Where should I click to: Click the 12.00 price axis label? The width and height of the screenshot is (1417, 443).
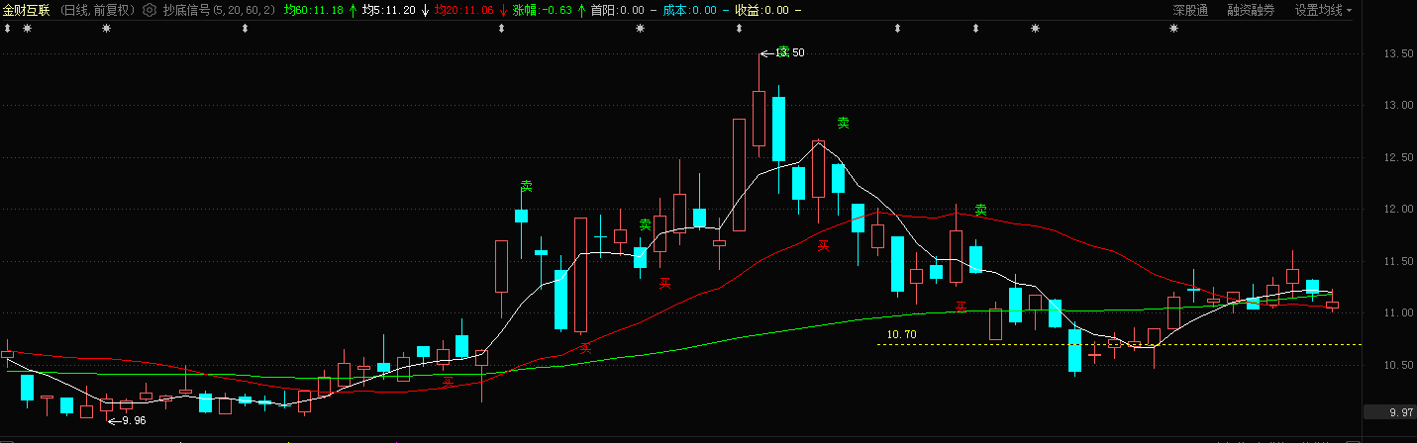1397,209
